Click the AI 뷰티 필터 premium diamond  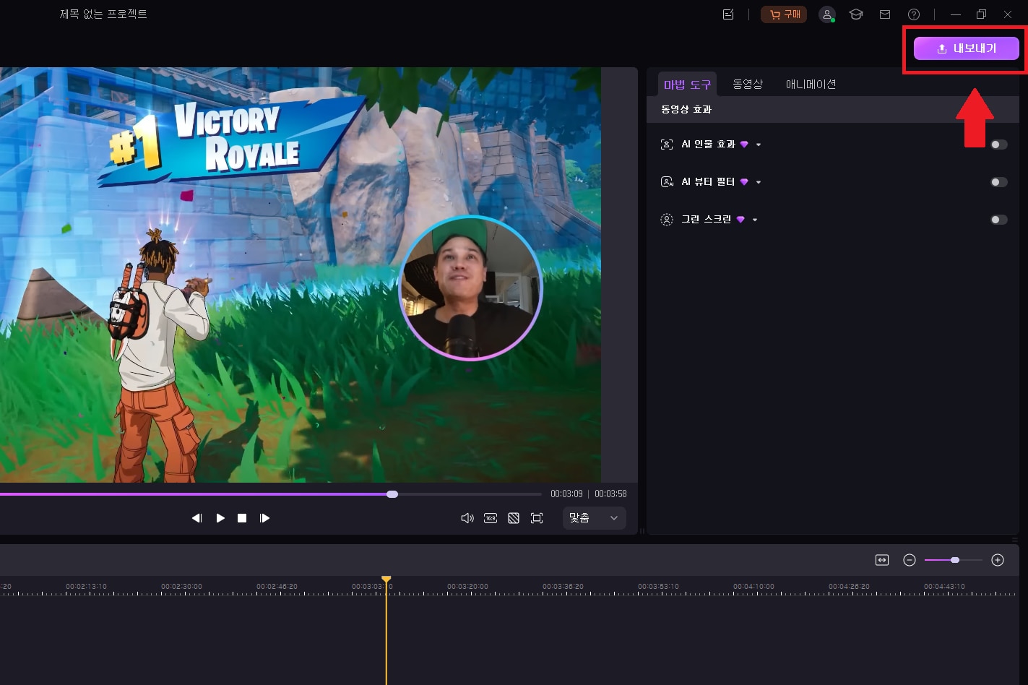click(744, 182)
